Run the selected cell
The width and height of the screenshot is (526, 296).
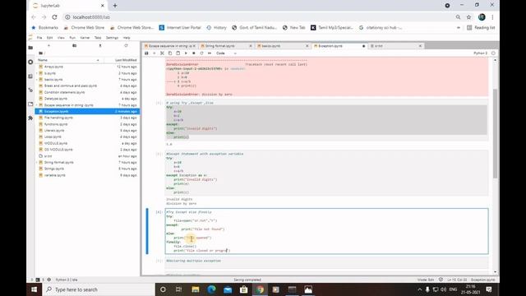tap(186, 53)
